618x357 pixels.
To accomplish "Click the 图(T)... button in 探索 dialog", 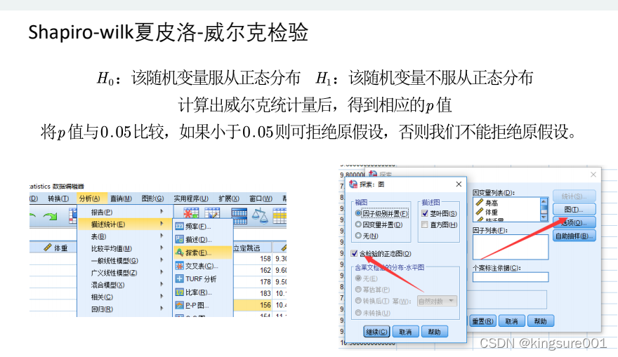I will tap(574, 209).
